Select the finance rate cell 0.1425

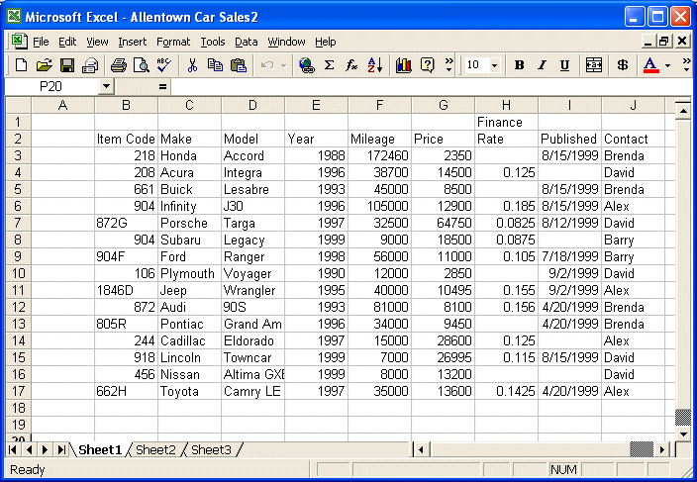pos(506,391)
